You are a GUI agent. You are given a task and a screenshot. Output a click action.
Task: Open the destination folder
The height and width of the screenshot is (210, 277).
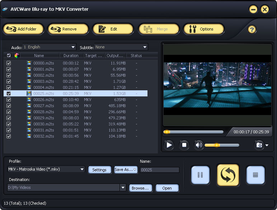(x=167, y=188)
